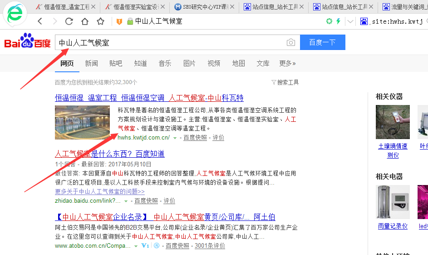
Task: Click the browser address bar title
Action: [x=158, y=21]
